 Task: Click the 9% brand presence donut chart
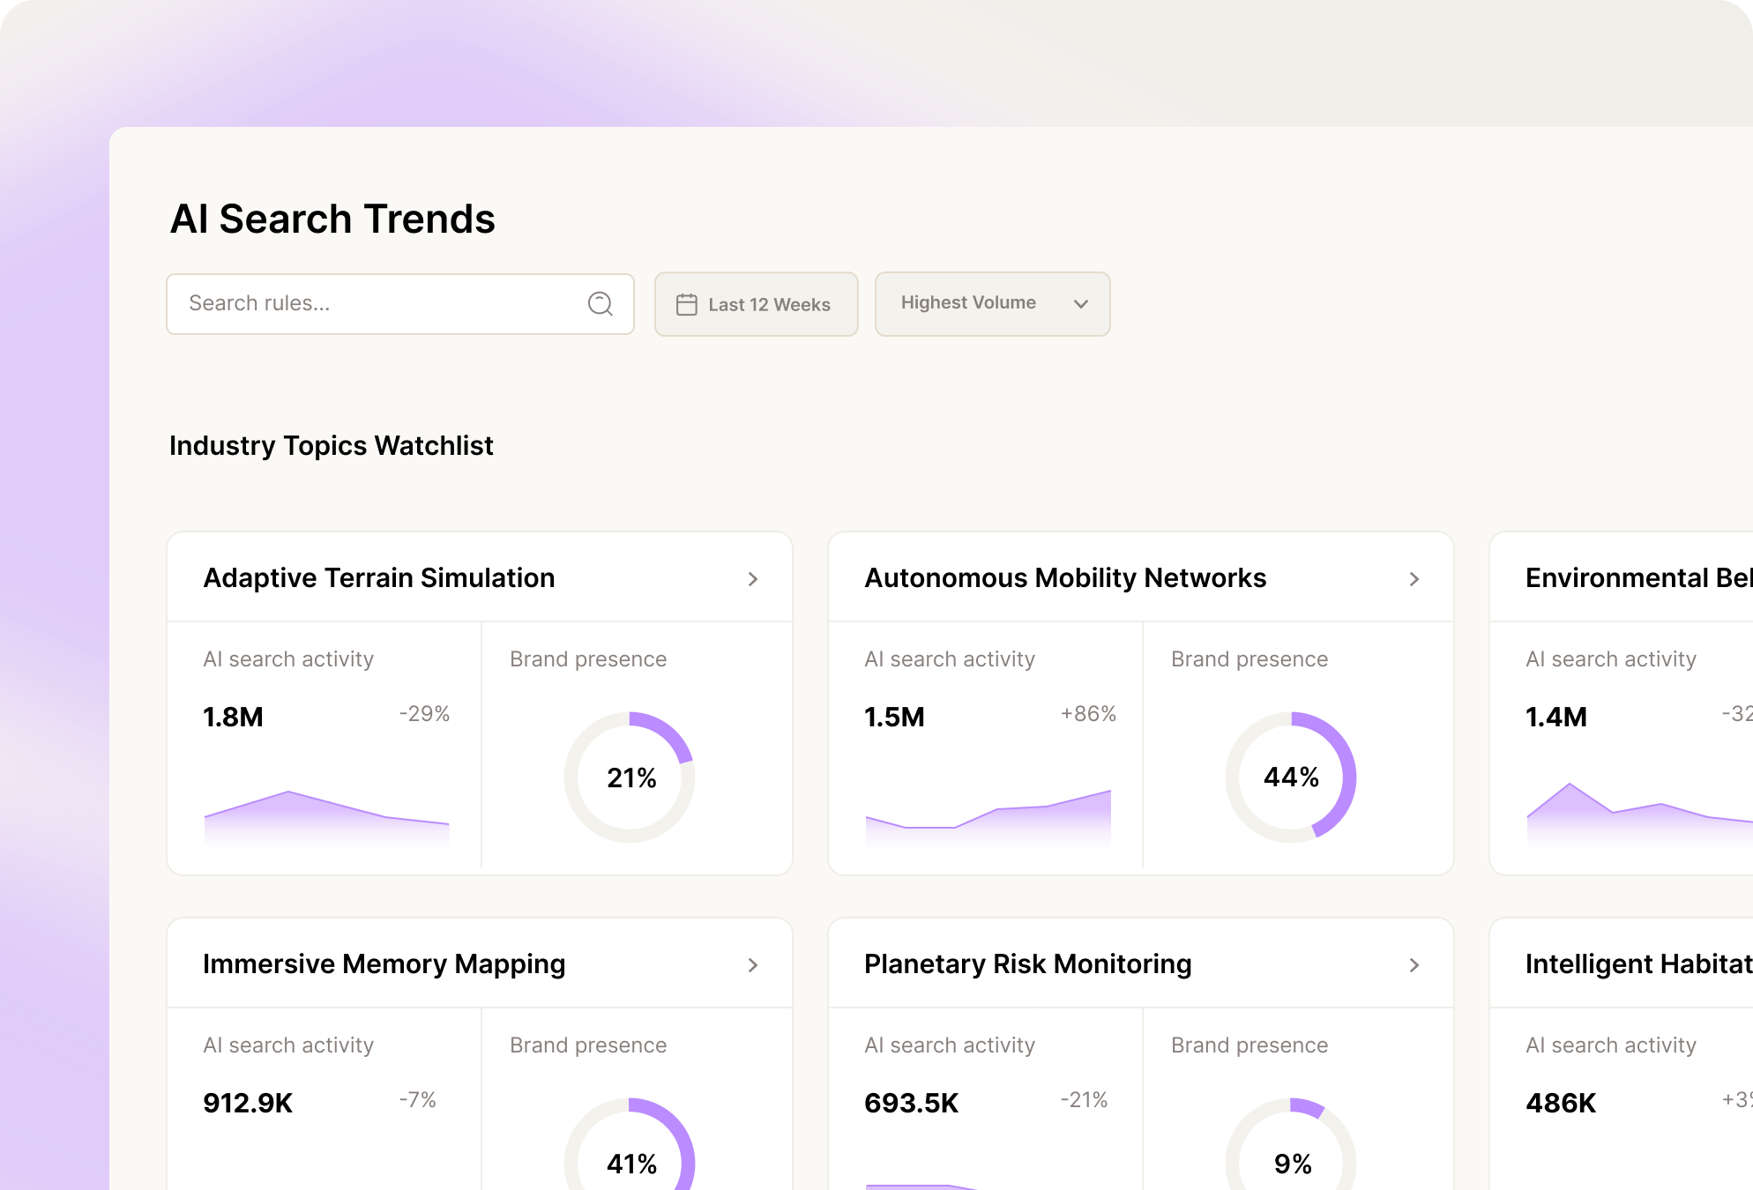[1291, 1162]
